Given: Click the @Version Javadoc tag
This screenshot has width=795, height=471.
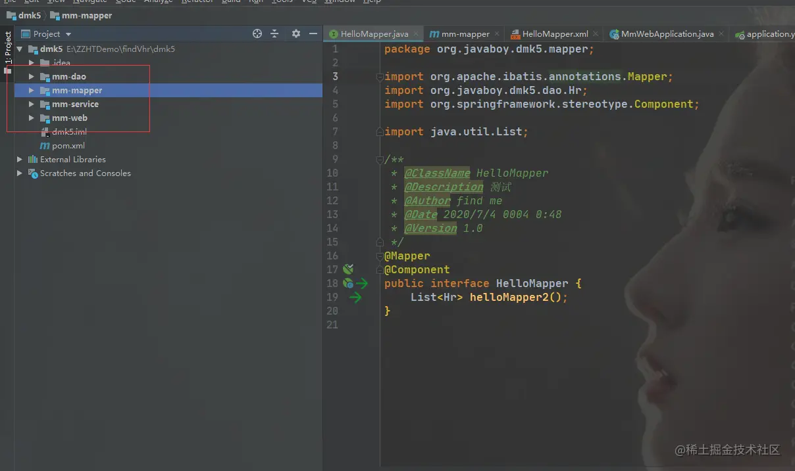Looking at the screenshot, I should point(430,229).
